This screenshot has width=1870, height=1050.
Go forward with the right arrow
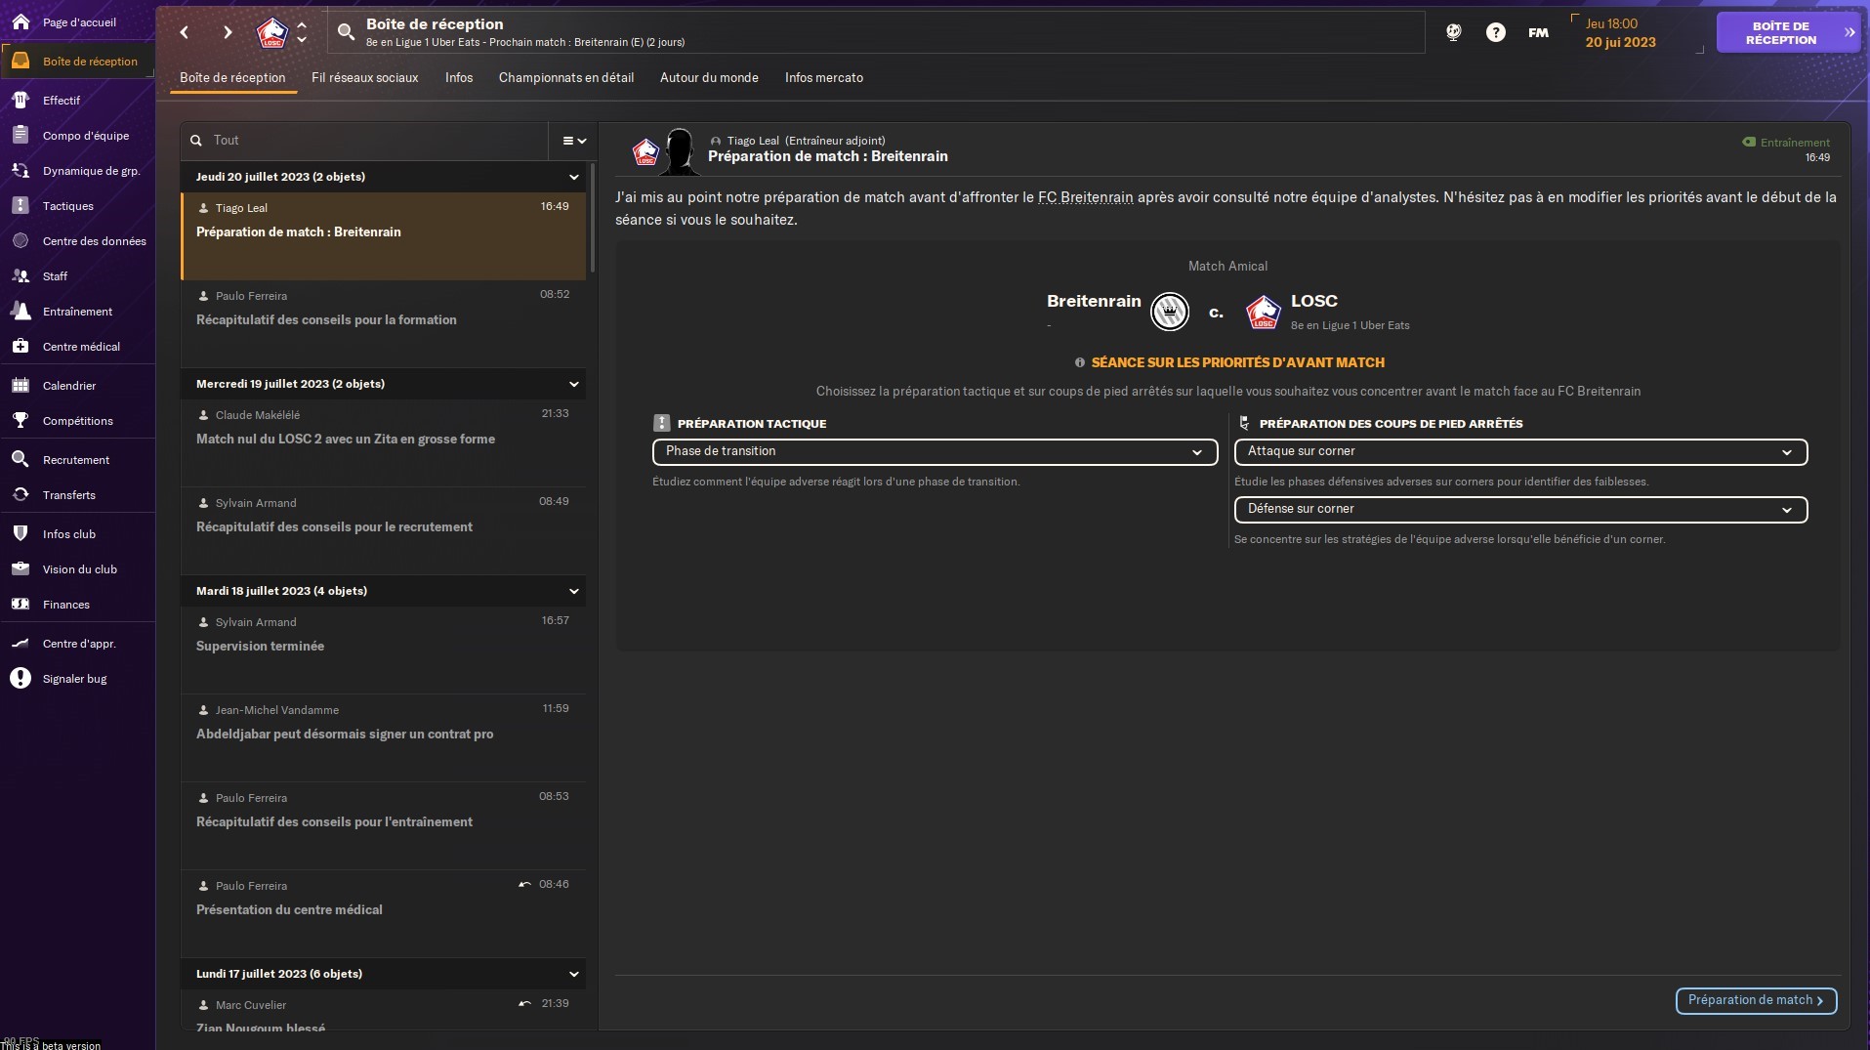[x=228, y=32]
